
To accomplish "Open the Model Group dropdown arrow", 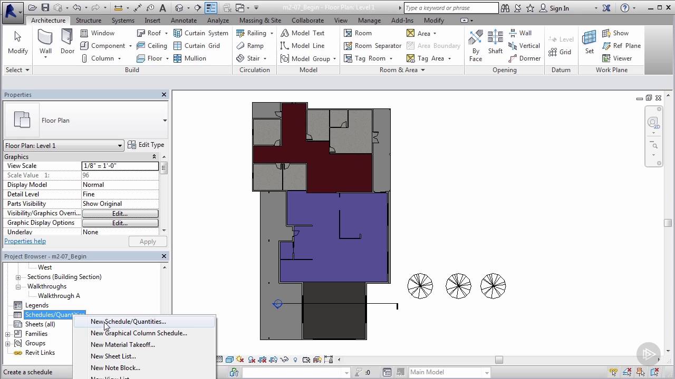I will (x=335, y=59).
